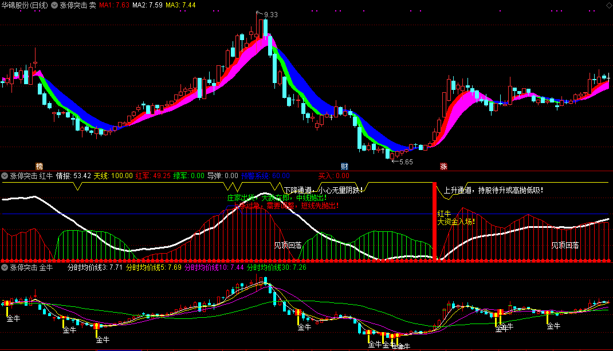
Task: Select the 预警系统: 60.00 readout
Action: tap(265, 176)
